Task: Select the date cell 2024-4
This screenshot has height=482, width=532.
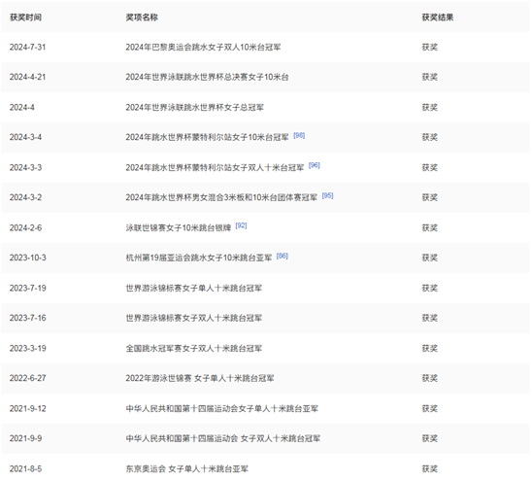Action: (22, 107)
